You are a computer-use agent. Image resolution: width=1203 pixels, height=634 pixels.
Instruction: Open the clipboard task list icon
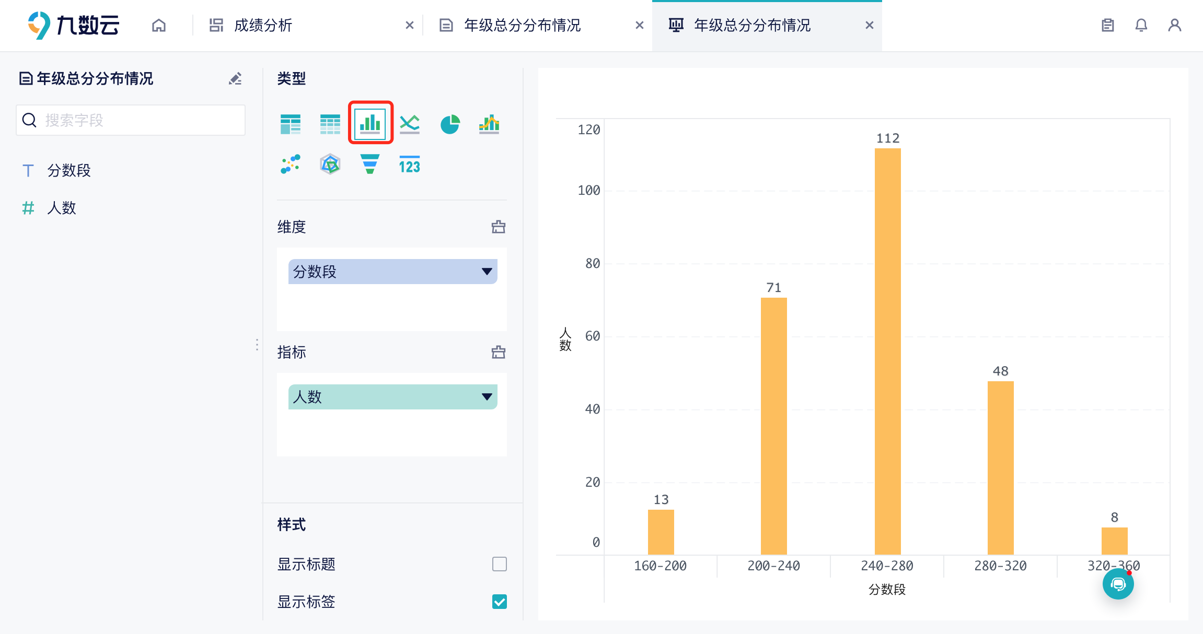click(x=1108, y=25)
